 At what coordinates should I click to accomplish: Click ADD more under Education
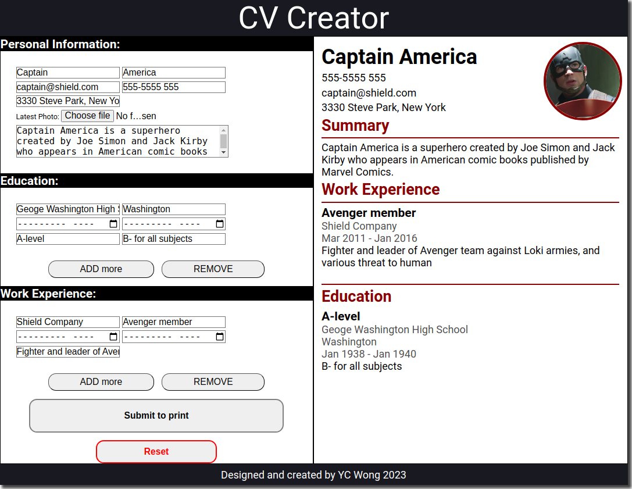coord(101,269)
